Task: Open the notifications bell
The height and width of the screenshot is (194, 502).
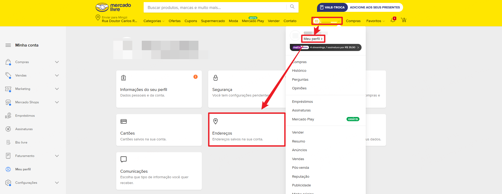Action: click(x=393, y=20)
